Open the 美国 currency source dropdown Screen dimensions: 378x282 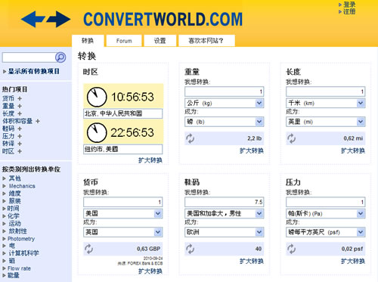(x=123, y=214)
